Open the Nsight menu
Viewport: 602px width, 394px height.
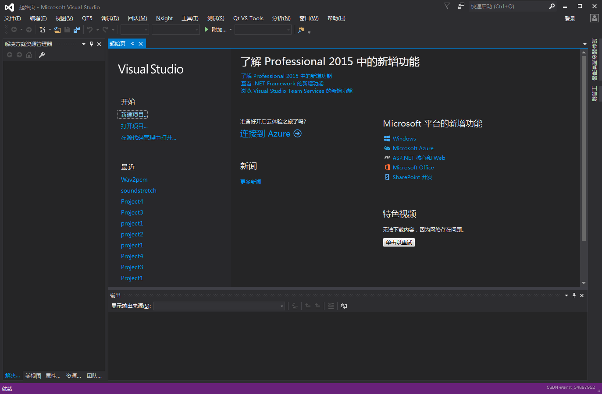(x=164, y=18)
